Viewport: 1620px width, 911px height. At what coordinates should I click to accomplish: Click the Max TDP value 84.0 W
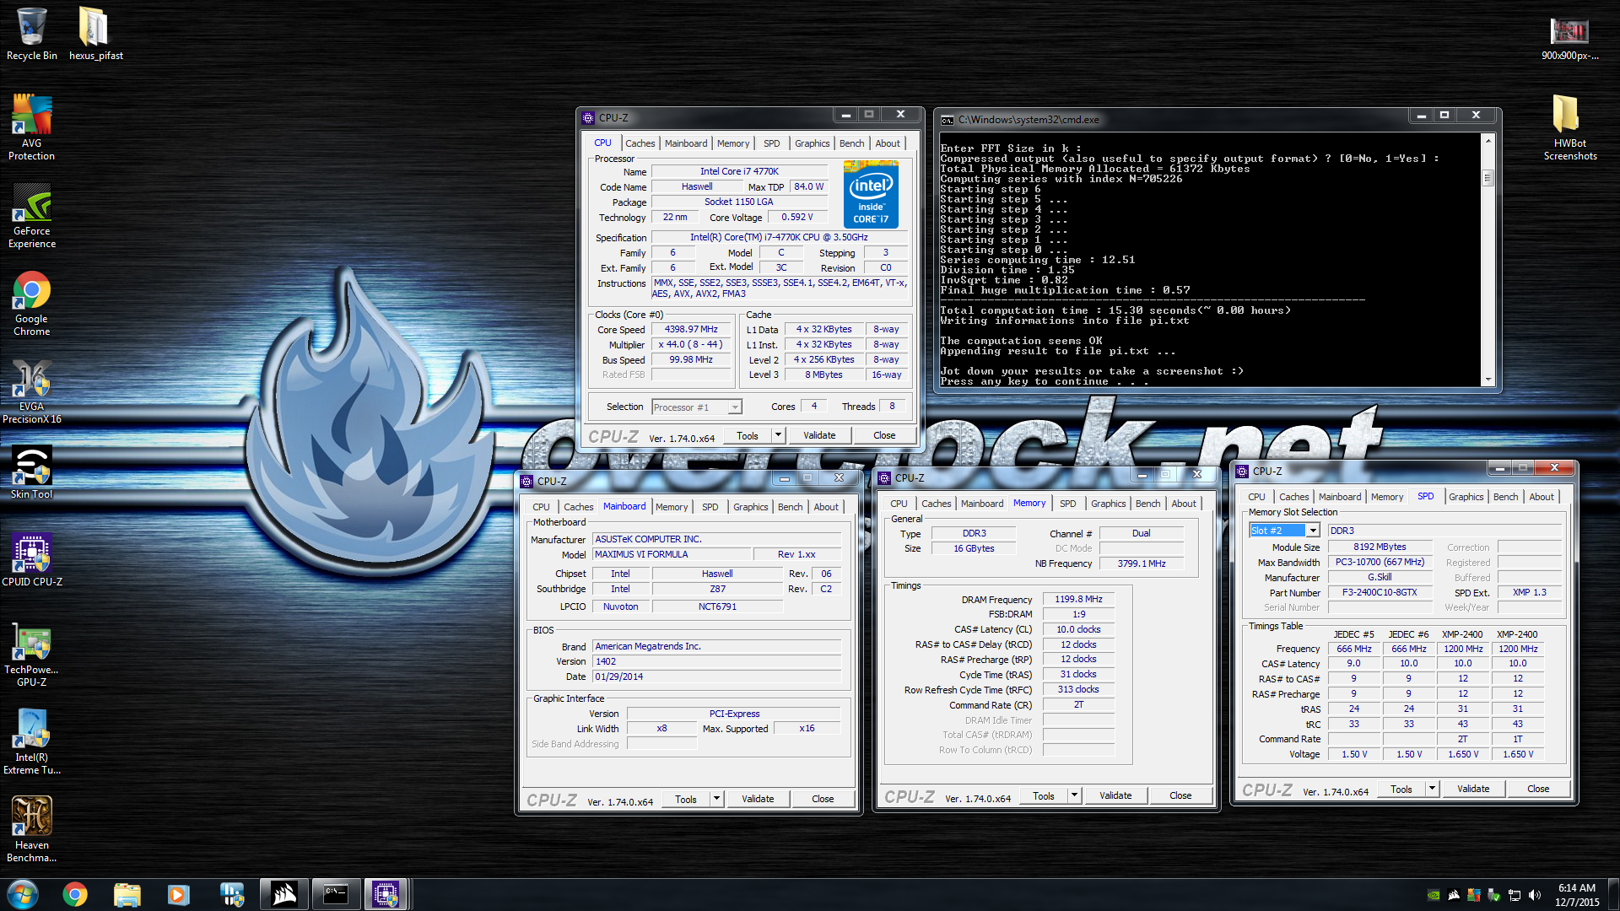coord(808,186)
